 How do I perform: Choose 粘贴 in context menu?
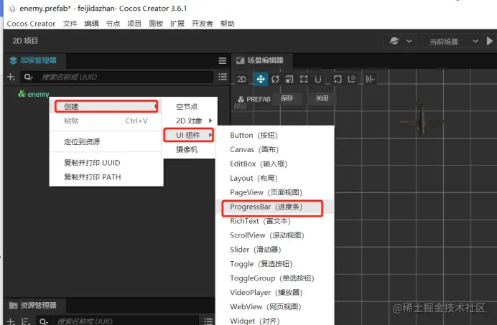click(106, 121)
